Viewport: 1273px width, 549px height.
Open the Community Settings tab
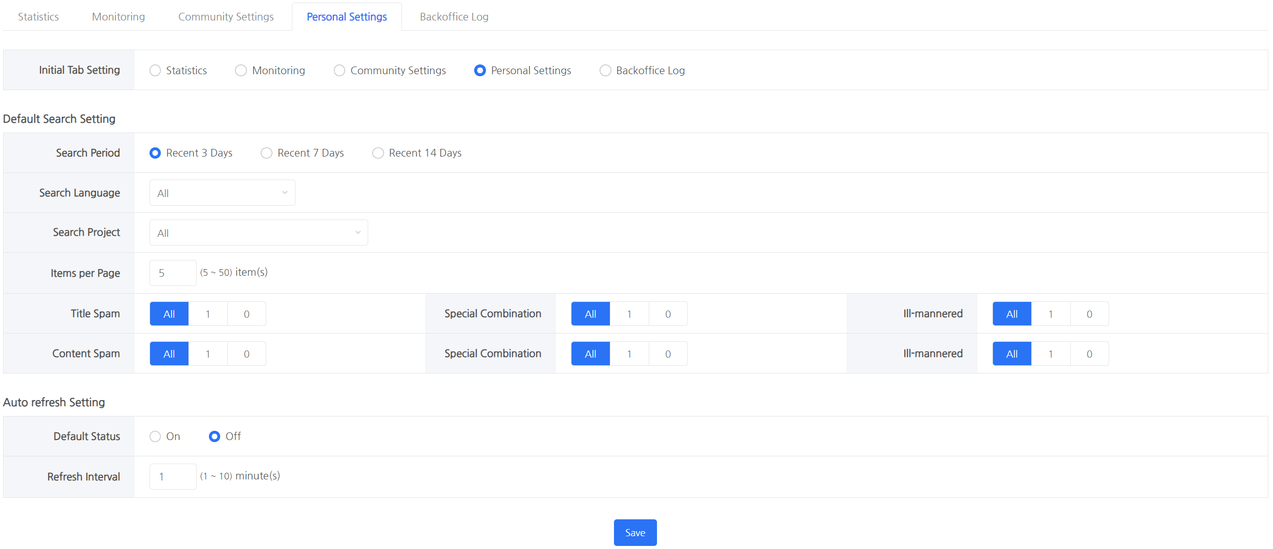point(226,17)
